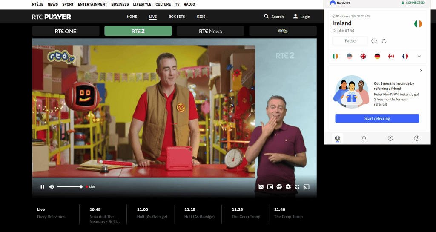This screenshot has height=232, width=436.
Task: Open RTÉ.IE link in top bar
Action: pyautogui.click(x=38, y=4)
